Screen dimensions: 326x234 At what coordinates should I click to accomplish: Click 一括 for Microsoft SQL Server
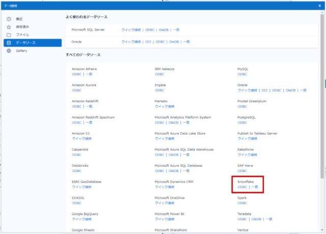click(176, 30)
